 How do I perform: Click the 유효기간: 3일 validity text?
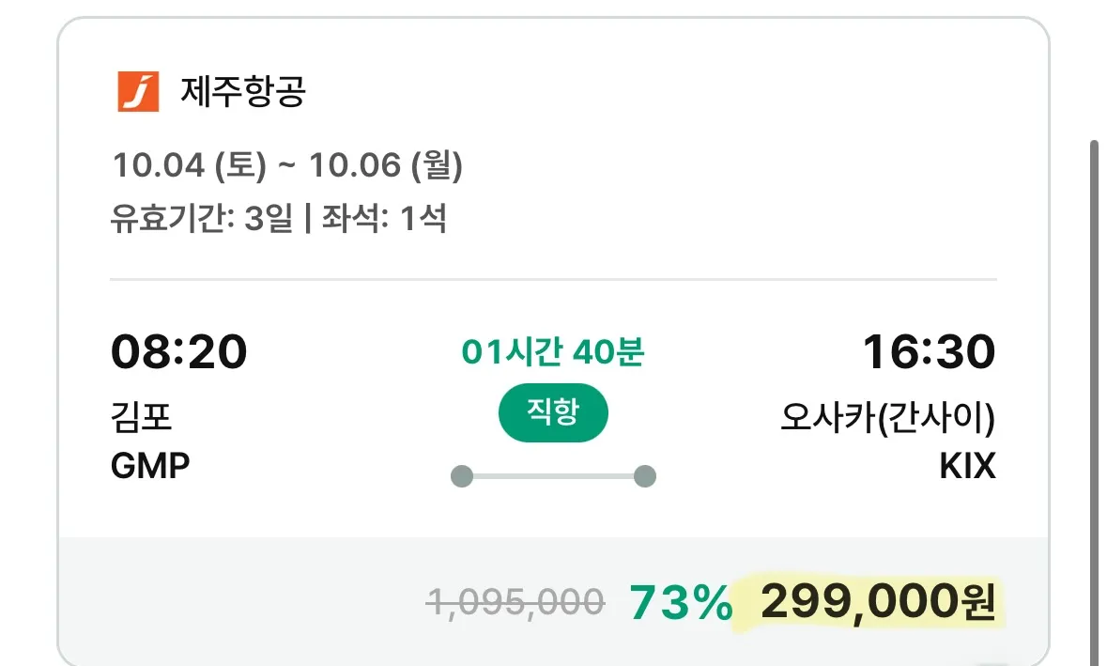(201, 219)
